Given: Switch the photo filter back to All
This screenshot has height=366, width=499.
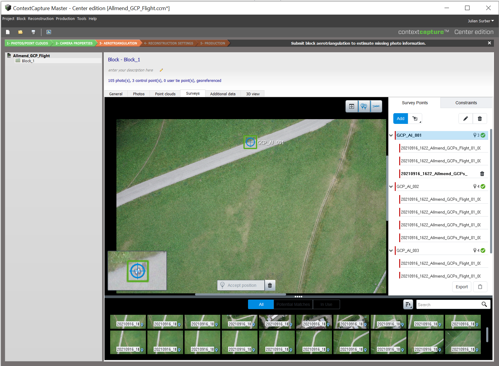Looking at the screenshot, I should 261,304.
